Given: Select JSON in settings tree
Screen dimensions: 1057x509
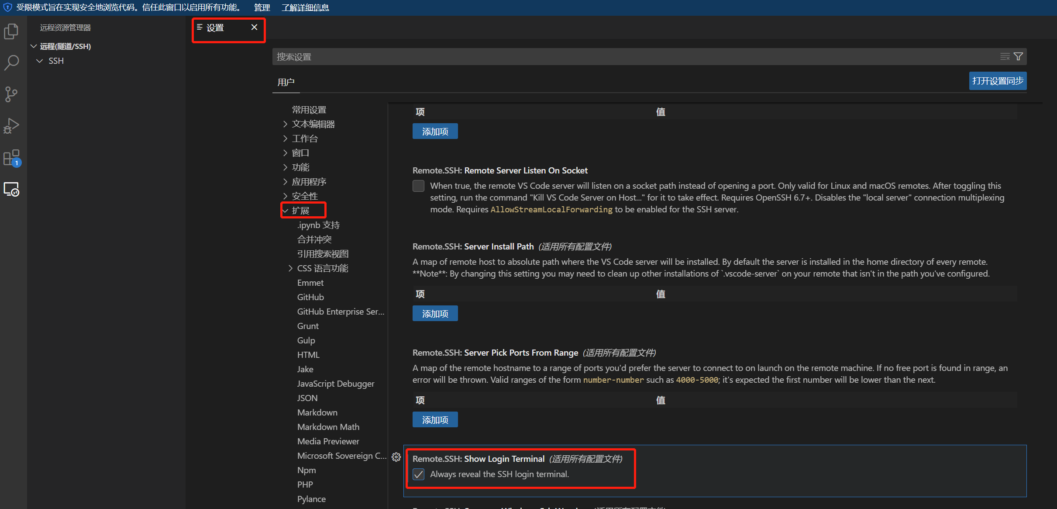Looking at the screenshot, I should (307, 398).
